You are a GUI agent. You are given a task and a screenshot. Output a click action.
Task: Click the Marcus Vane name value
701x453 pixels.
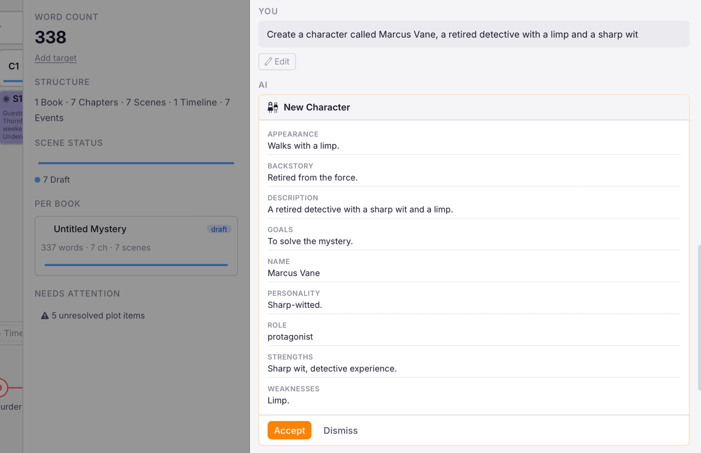293,273
